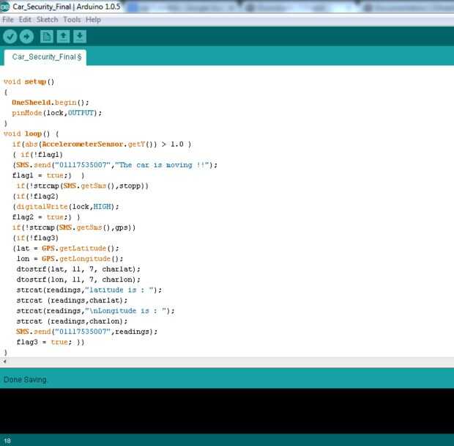Click the 'lat = GPS.getLatitude();' line
Viewport: 454px width, 446px height.
(66, 249)
